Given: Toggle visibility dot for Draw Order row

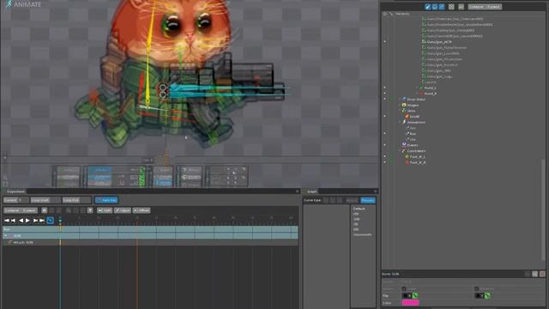Looking at the screenshot, I should (x=385, y=100).
